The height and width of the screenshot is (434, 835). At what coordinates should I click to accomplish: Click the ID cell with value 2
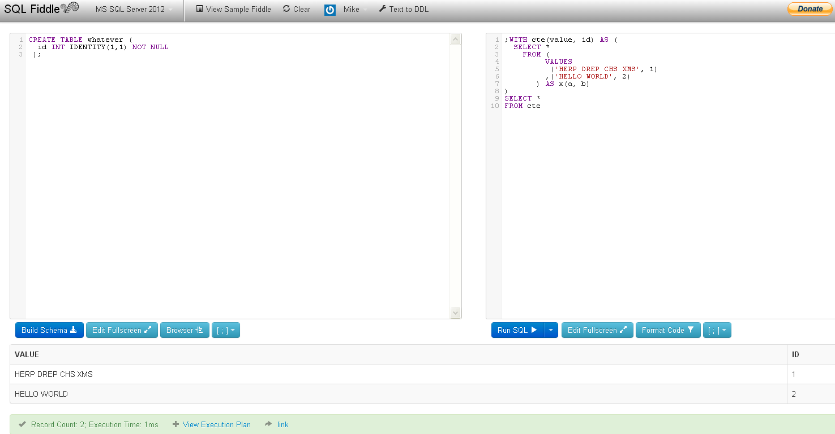point(811,394)
